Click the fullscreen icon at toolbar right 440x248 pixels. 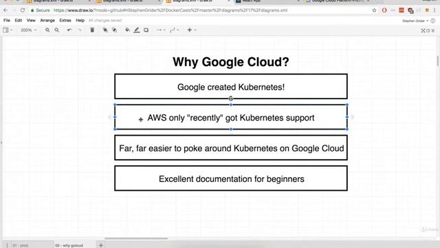423,30
